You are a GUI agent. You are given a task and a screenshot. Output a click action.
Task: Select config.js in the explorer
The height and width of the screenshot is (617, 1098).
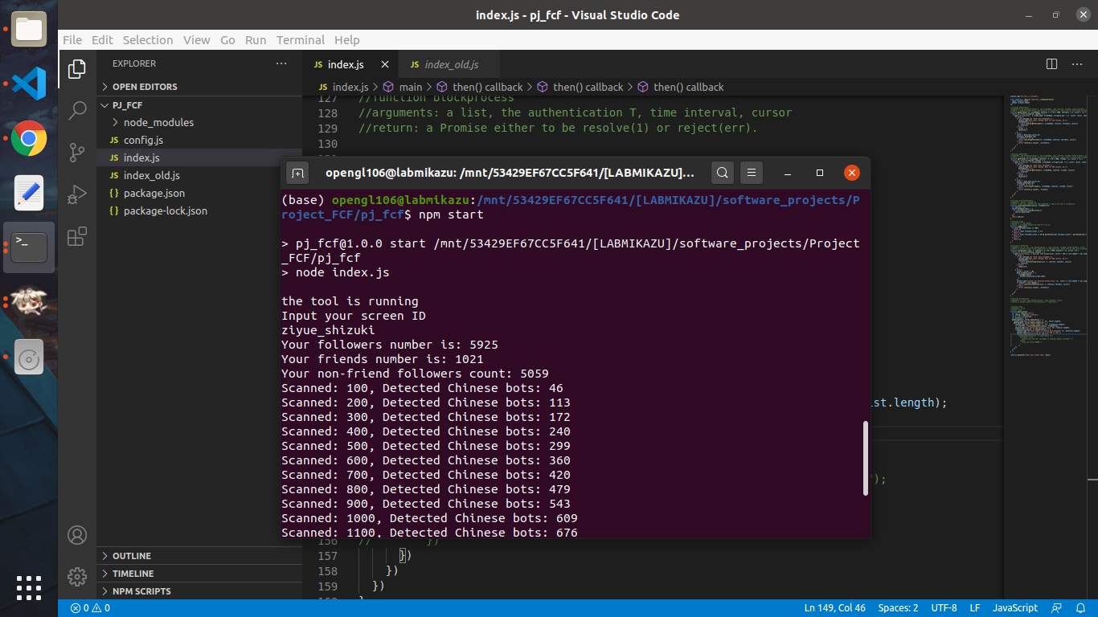click(199, 140)
